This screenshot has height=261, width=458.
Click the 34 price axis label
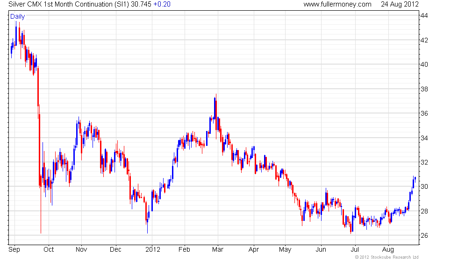point(424,138)
